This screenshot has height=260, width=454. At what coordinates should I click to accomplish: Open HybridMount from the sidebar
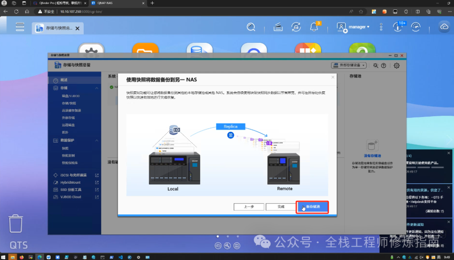70,182
